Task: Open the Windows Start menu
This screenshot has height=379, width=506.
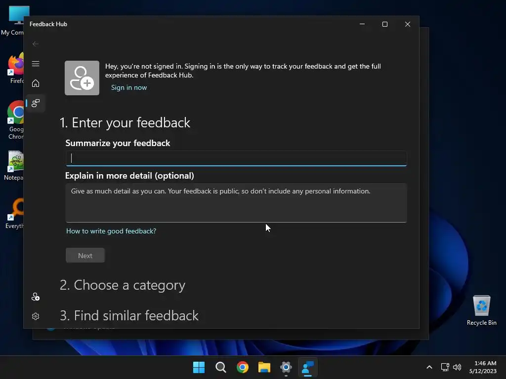Action: click(x=199, y=367)
